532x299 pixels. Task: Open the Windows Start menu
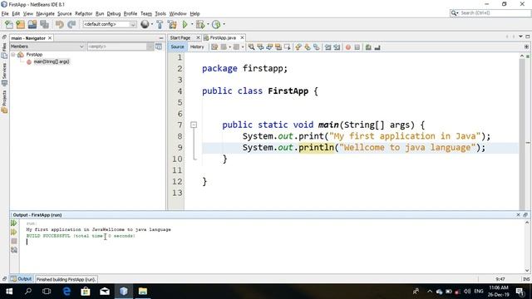click(x=9, y=292)
